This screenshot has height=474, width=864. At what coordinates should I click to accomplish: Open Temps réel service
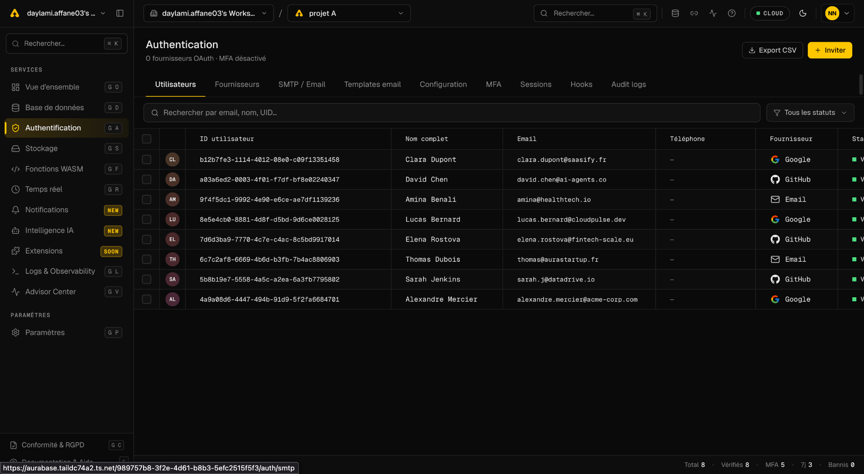(x=67, y=189)
